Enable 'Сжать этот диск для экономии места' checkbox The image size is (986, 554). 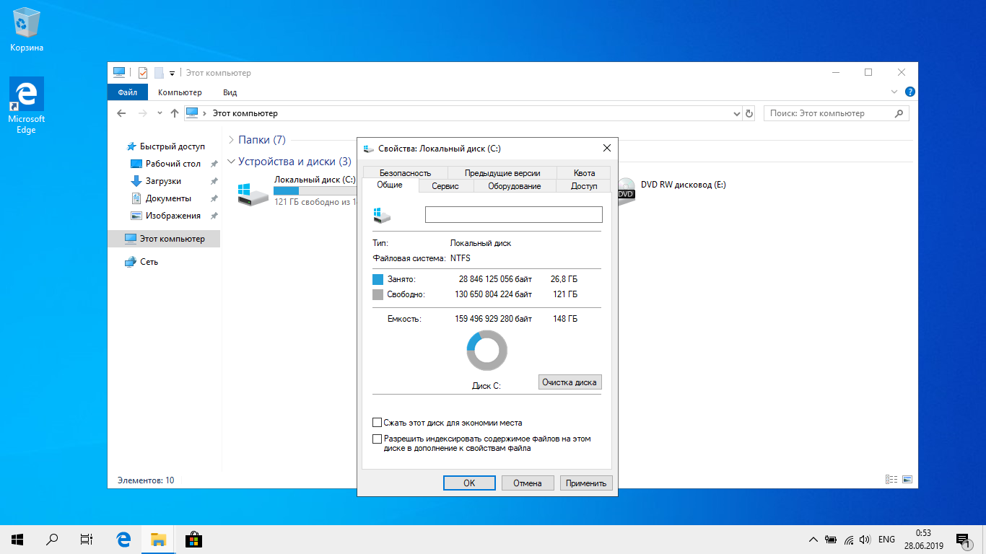(377, 423)
